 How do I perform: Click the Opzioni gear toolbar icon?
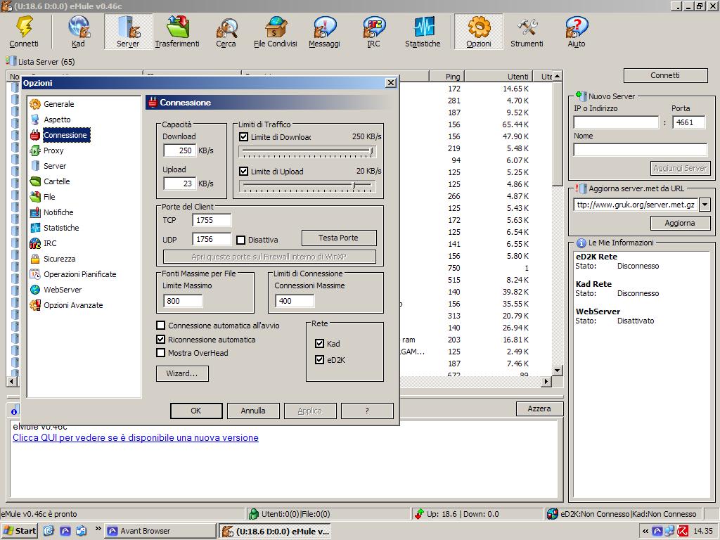(479, 31)
